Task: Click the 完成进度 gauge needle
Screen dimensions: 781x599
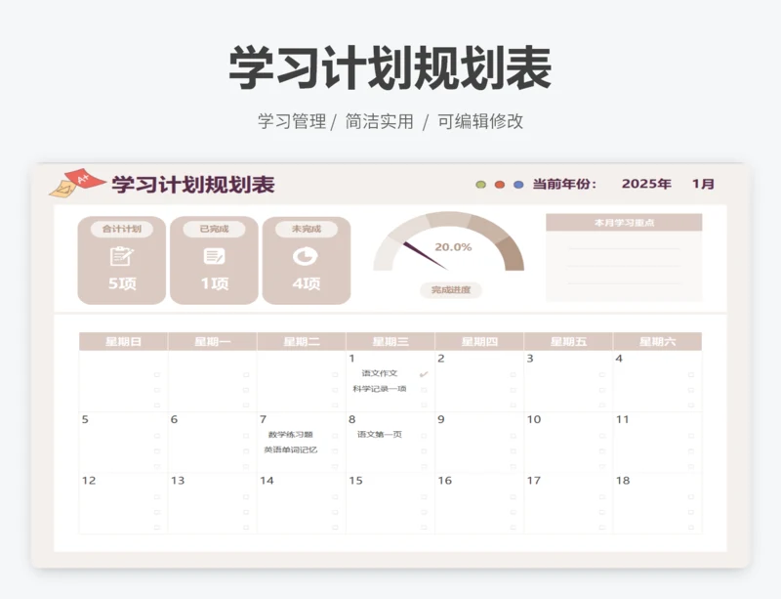Action: 425,255
